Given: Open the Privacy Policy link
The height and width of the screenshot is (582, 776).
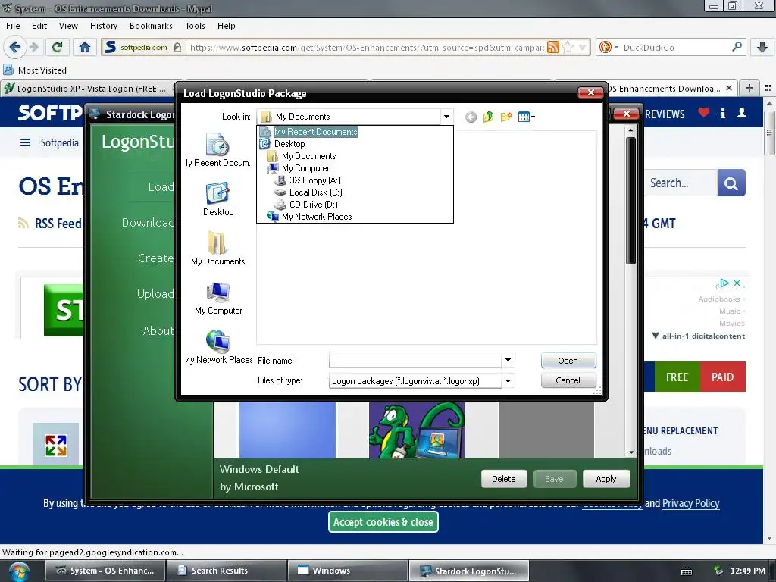Looking at the screenshot, I should [x=690, y=503].
